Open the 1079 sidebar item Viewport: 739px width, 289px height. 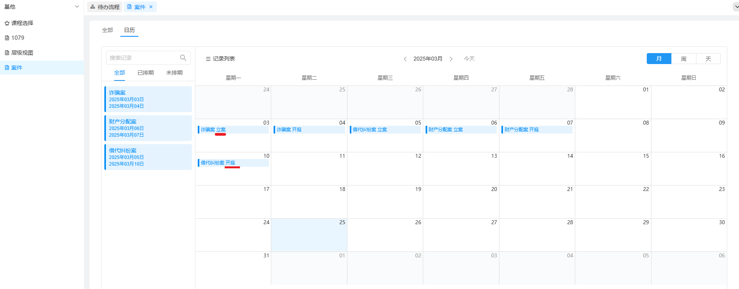(x=18, y=38)
